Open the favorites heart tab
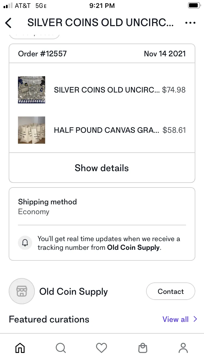Viewport: 204px width, 363px height. coord(102,348)
